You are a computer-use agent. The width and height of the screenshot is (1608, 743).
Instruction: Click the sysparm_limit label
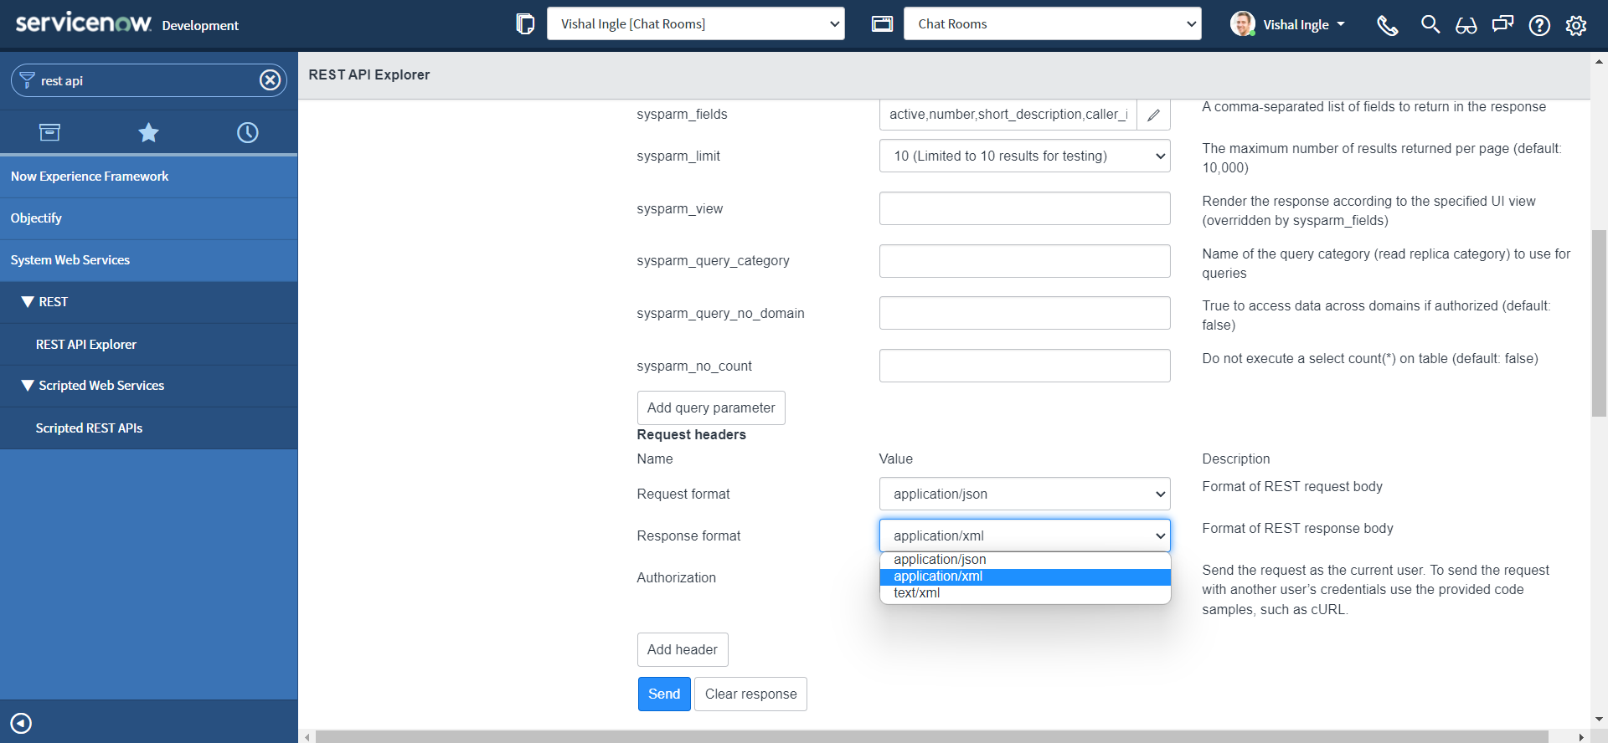(x=678, y=156)
